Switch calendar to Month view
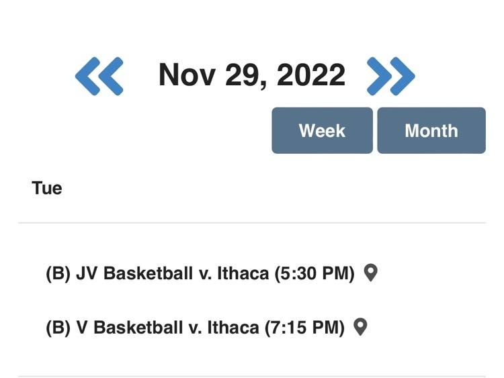The image size is (504, 378). click(431, 130)
